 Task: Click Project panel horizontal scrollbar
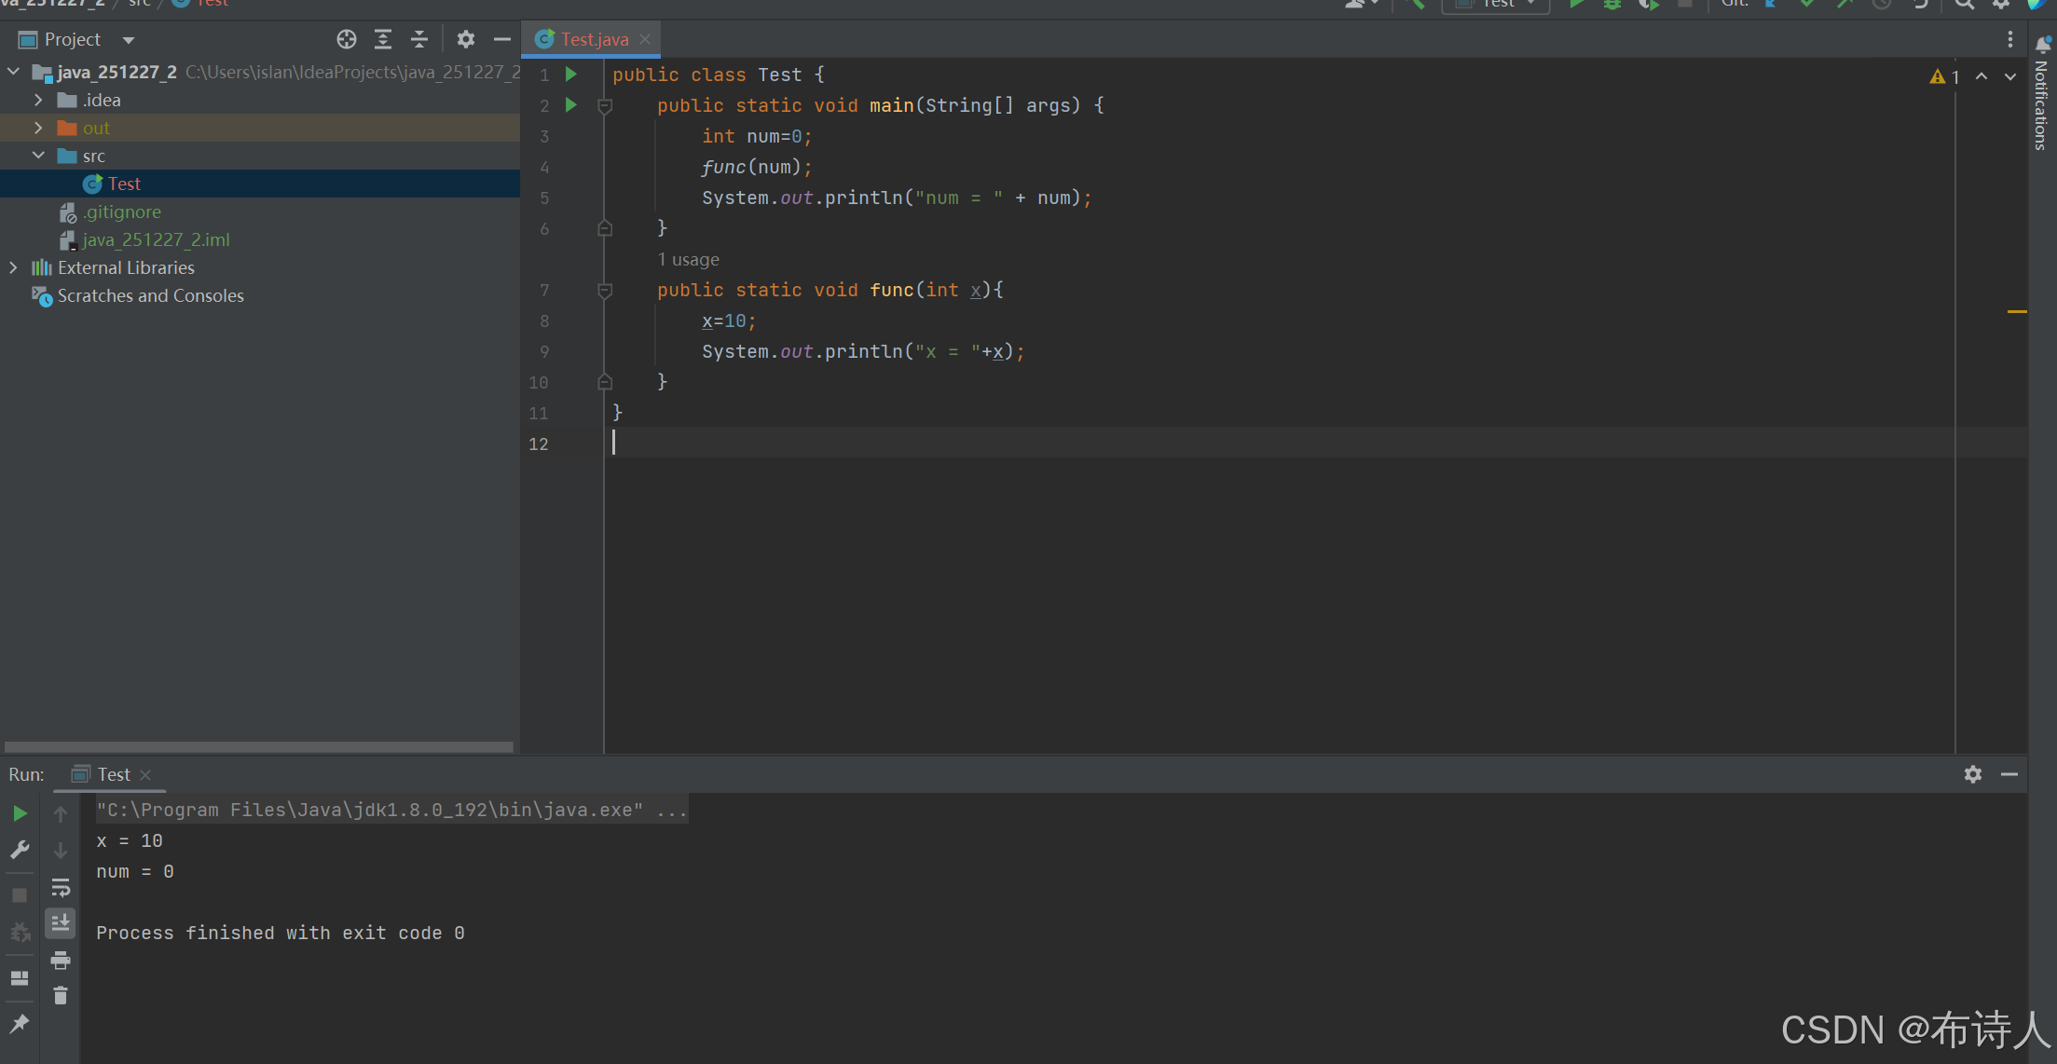[x=258, y=746]
